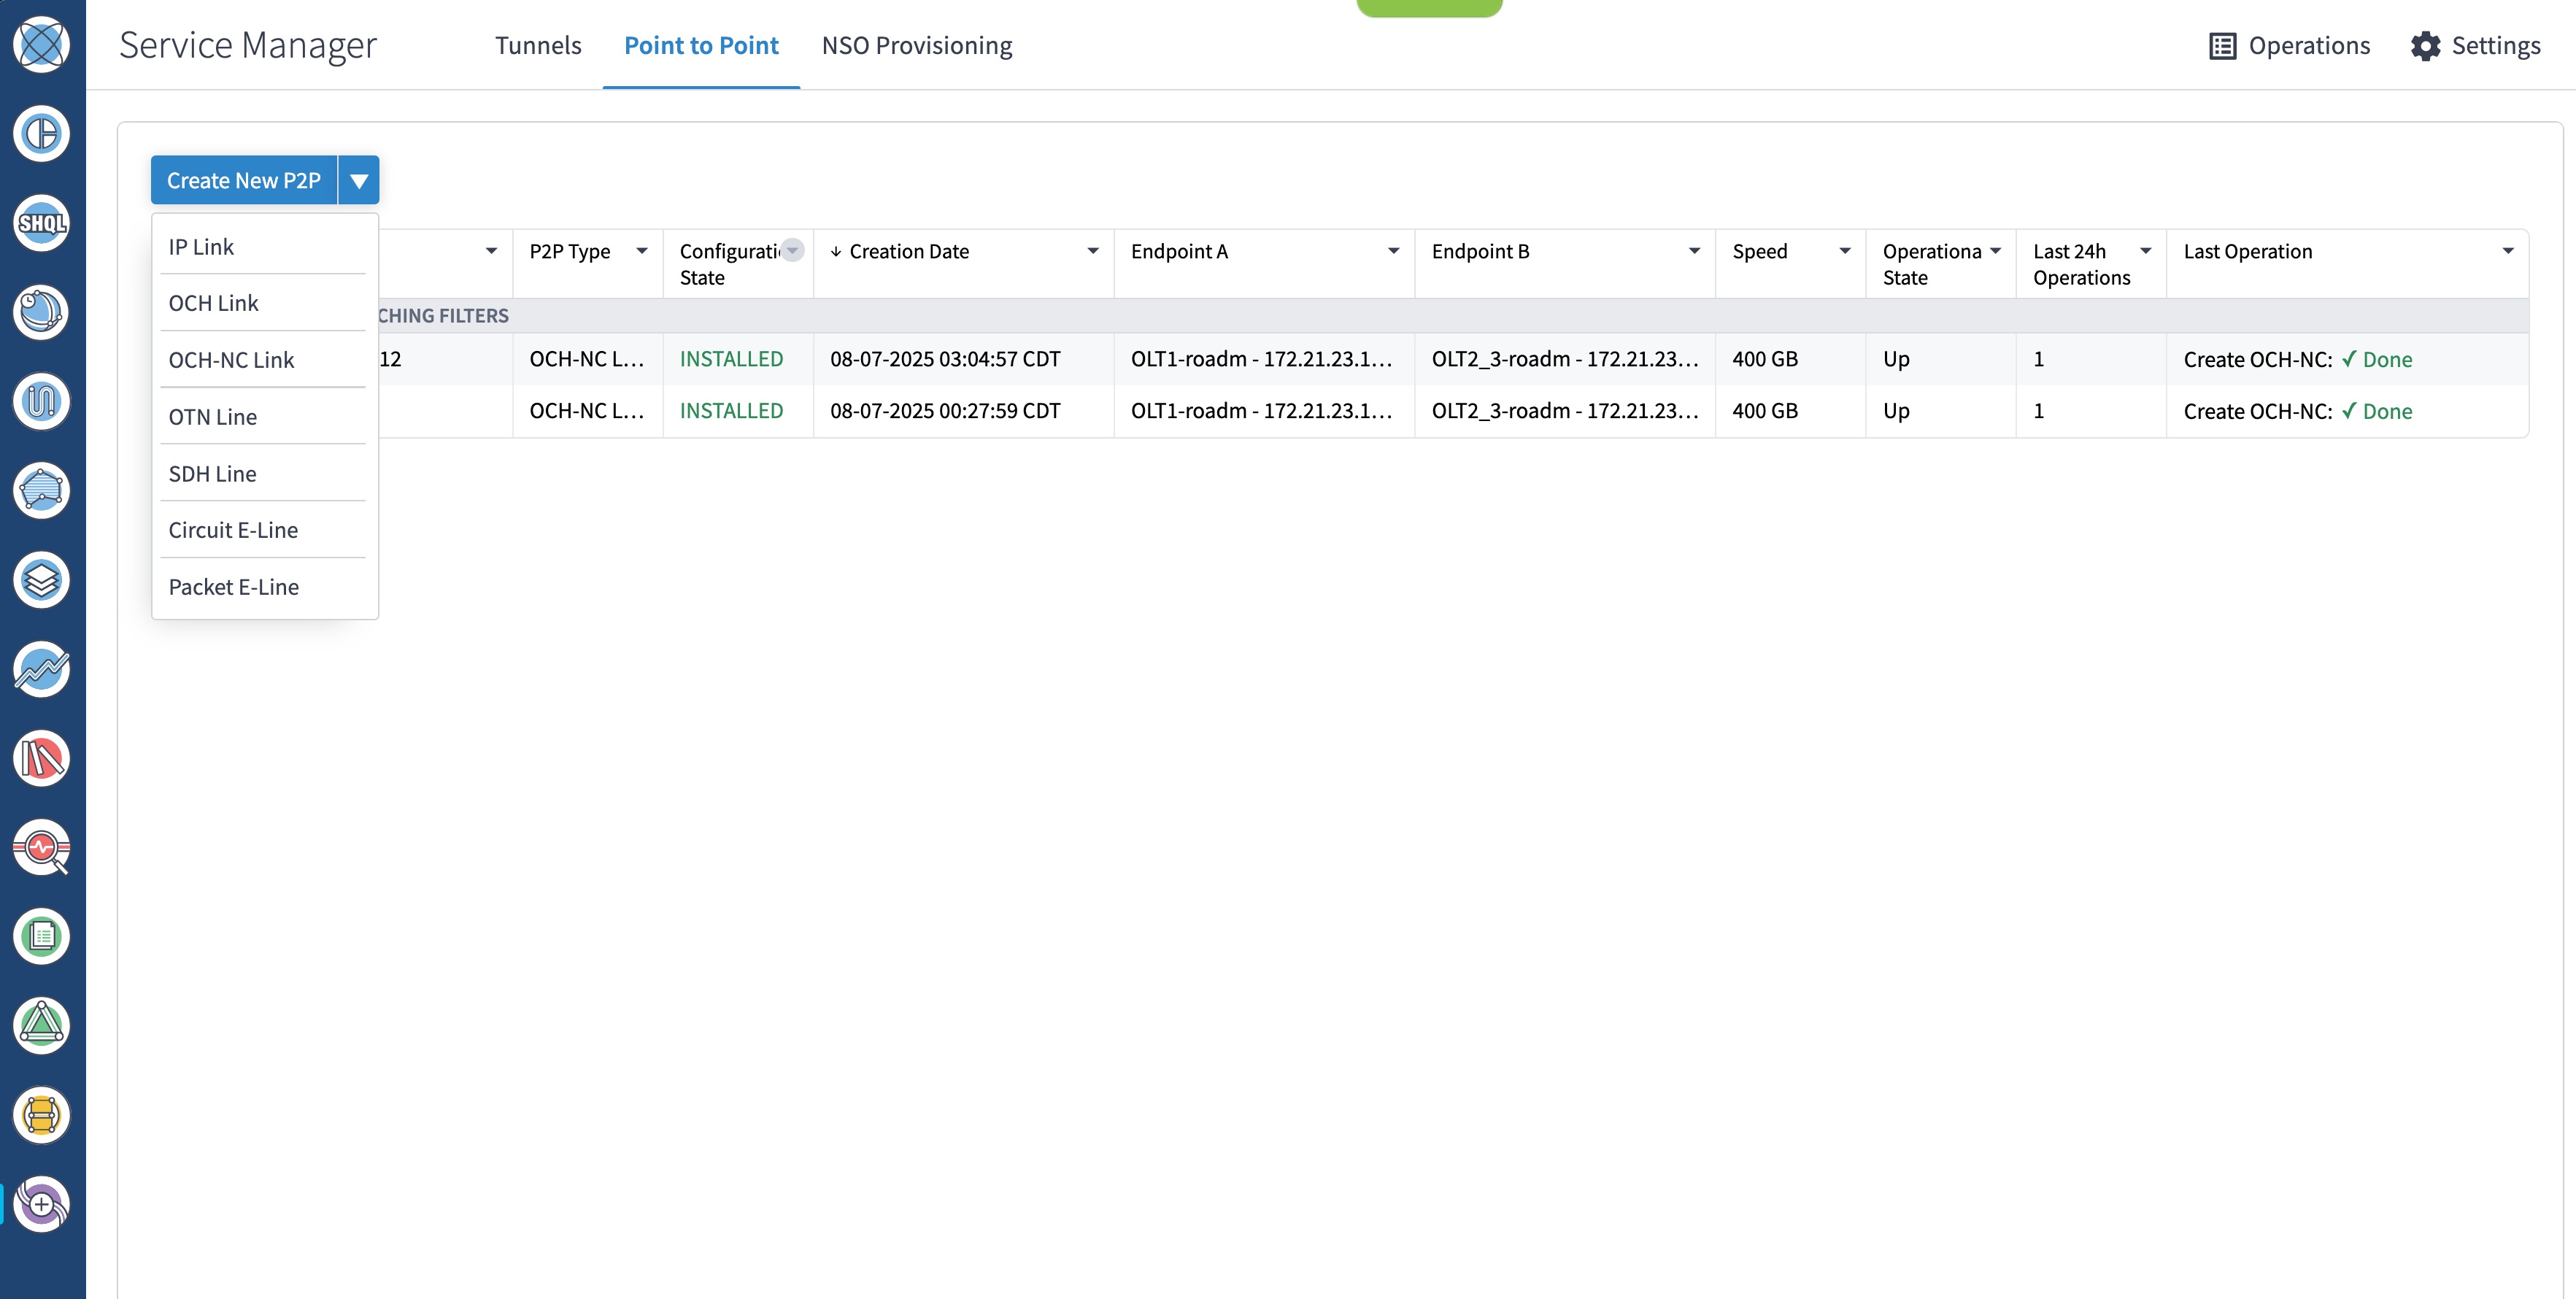The image size is (2576, 1299).
Task: Select the red library sidebar icon
Action: point(41,757)
